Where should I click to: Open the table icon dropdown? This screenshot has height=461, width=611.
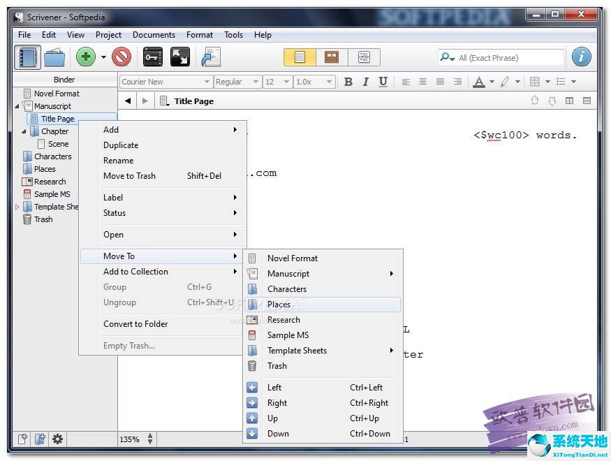click(x=547, y=82)
